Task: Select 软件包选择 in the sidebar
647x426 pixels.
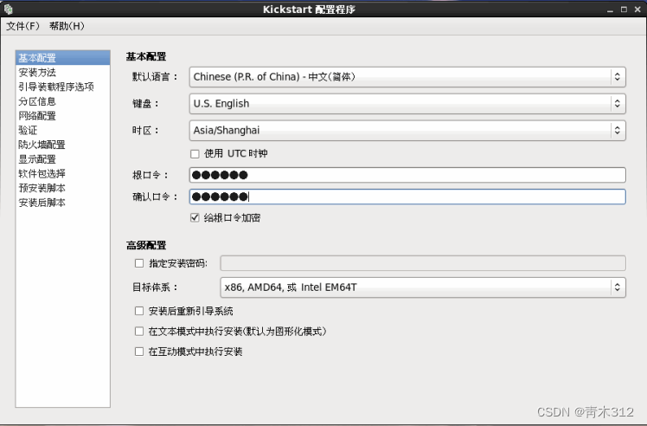Action: click(x=63, y=173)
